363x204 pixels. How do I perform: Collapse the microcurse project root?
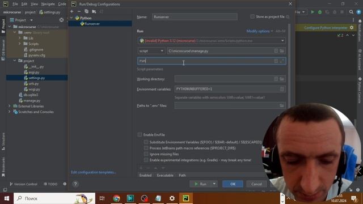click(x=10, y=27)
